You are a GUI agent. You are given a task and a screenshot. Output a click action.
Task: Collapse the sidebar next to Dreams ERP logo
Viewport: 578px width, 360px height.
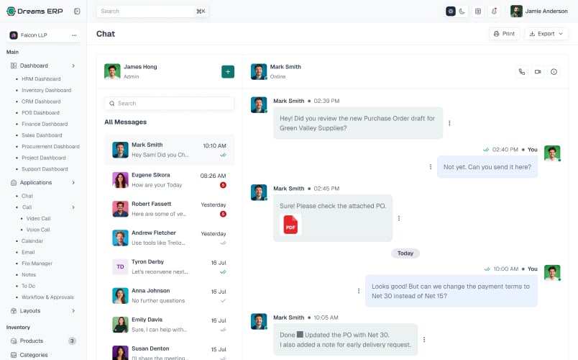point(77,11)
